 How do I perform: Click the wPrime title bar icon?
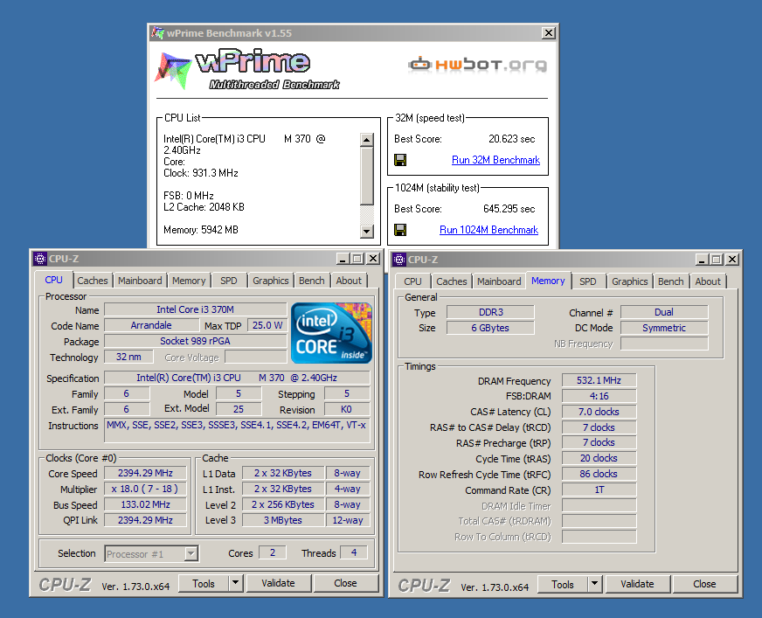[157, 33]
